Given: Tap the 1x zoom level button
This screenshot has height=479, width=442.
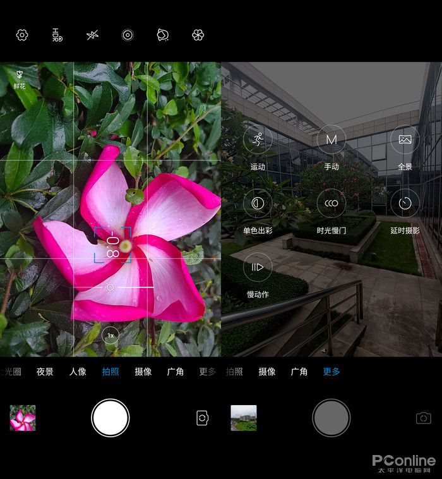Looking at the screenshot, I should point(110,335).
